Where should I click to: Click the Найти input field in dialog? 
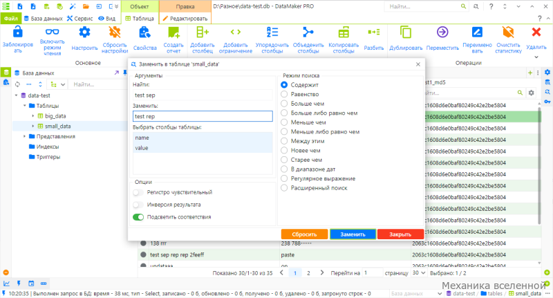(x=203, y=95)
